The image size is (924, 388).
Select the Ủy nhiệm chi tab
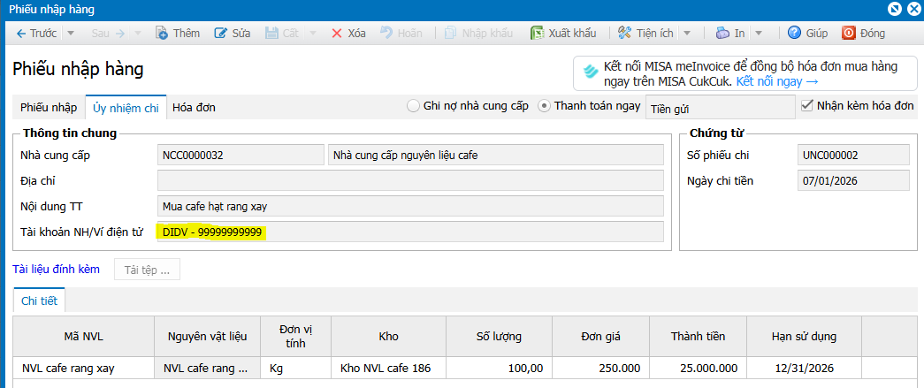pyautogui.click(x=126, y=107)
